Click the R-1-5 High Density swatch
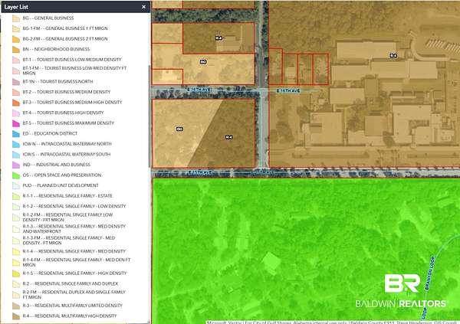460x324 pixels. [16, 273]
